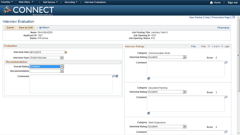Click the Work Experience category text
Screen dimensions: 240x135
(x=157, y=123)
